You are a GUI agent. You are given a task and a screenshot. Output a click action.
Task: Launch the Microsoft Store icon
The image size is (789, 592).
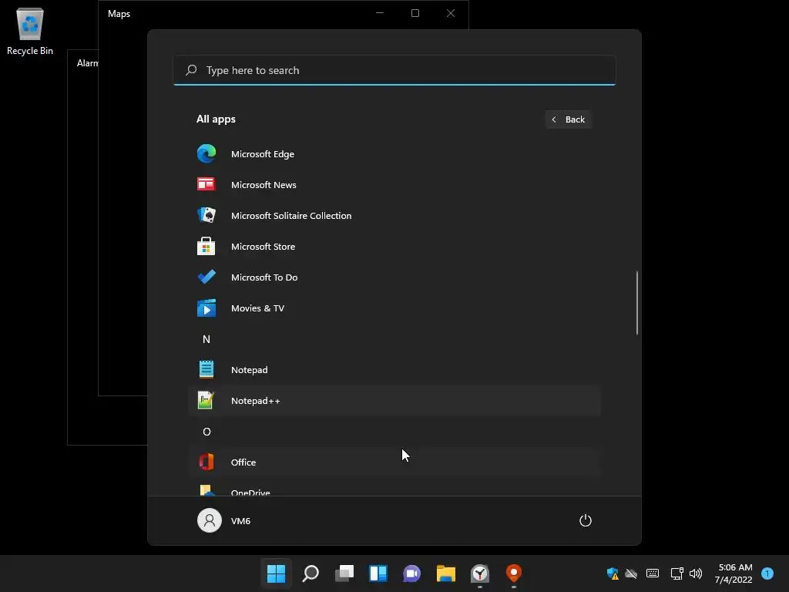click(x=206, y=246)
